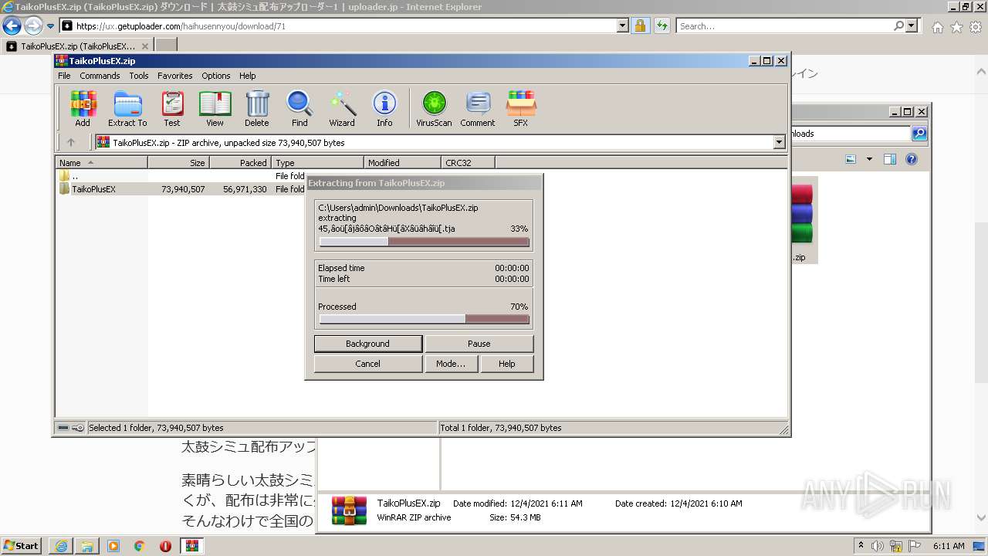Image resolution: width=988 pixels, height=556 pixels.
Task: Open the Options menu
Action: (x=216, y=76)
